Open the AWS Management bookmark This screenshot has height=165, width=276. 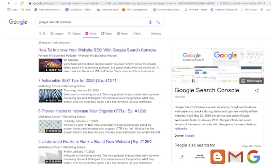point(135,10)
